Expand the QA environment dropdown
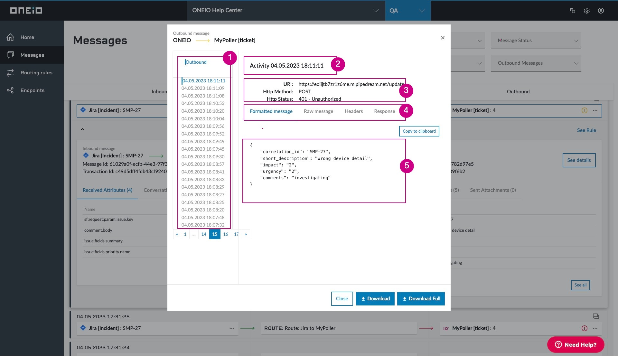Viewport: 618px width, 356px height. click(408, 11)
